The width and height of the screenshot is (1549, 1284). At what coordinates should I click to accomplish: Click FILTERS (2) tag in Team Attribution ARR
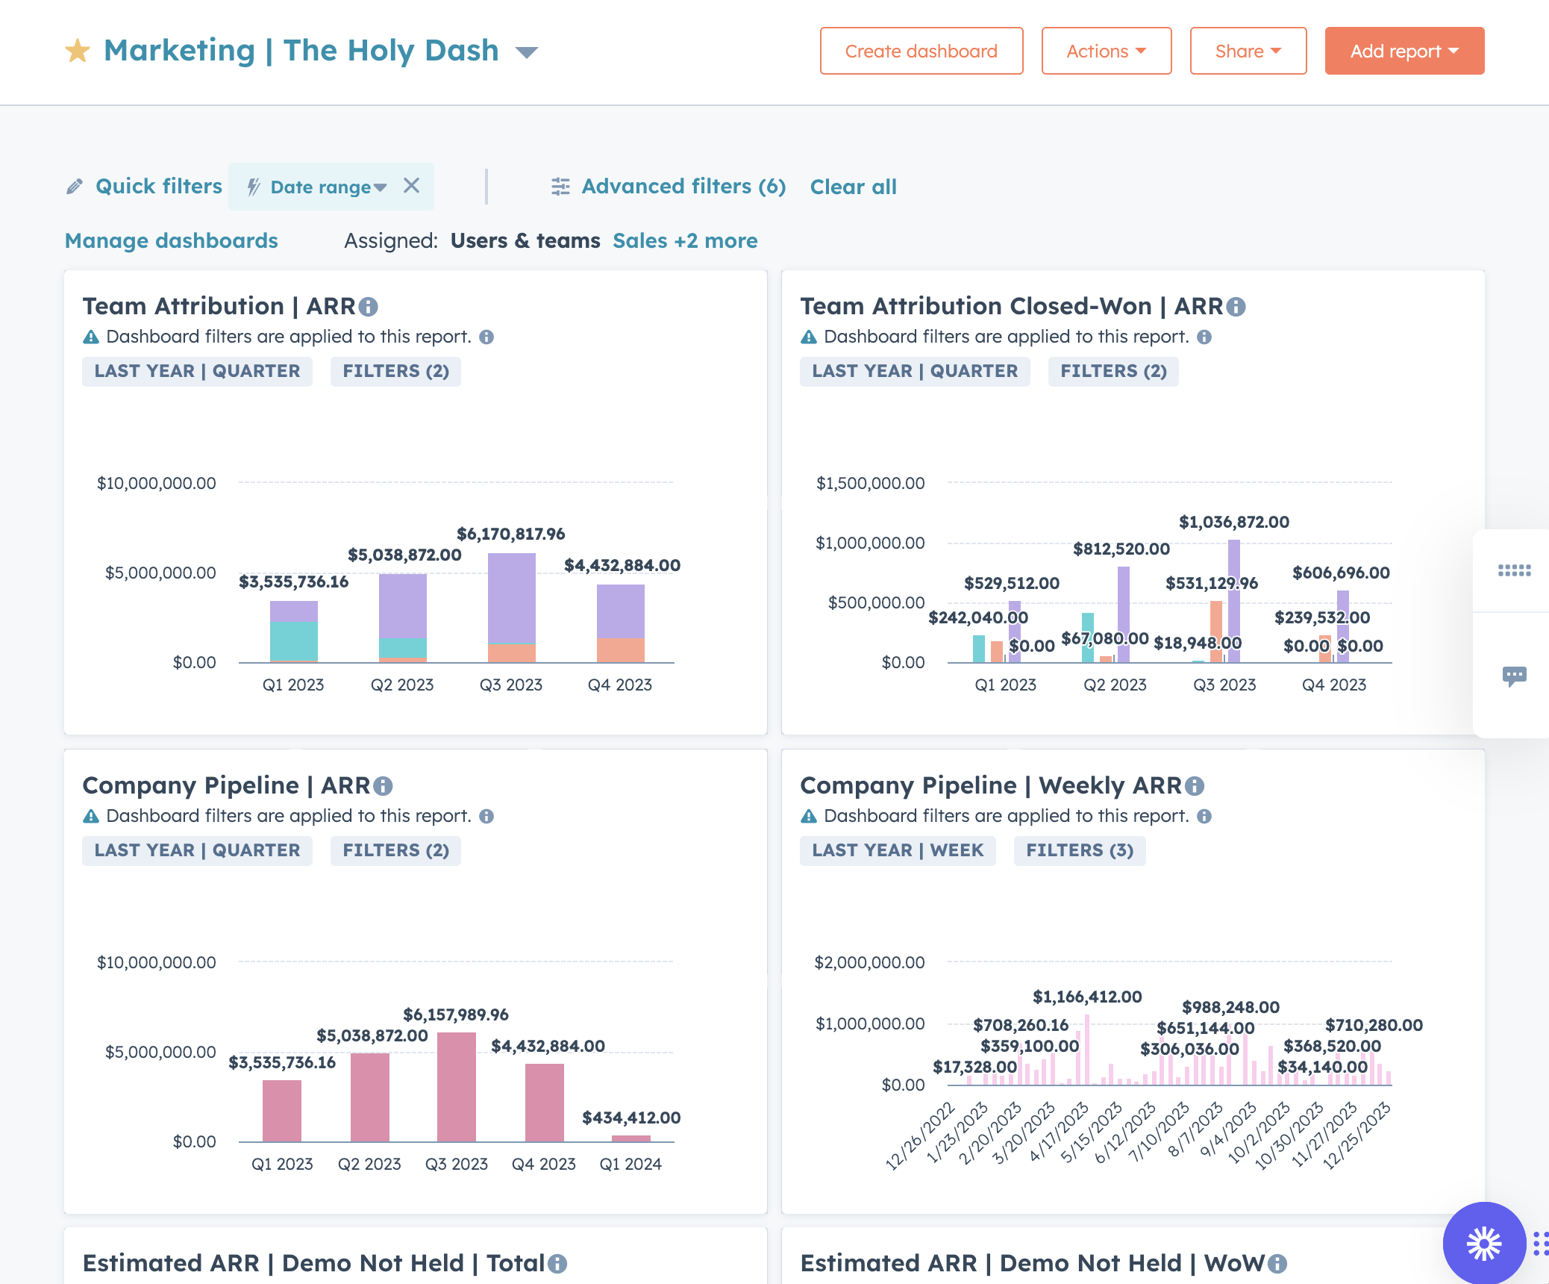(x=395, y=371)
